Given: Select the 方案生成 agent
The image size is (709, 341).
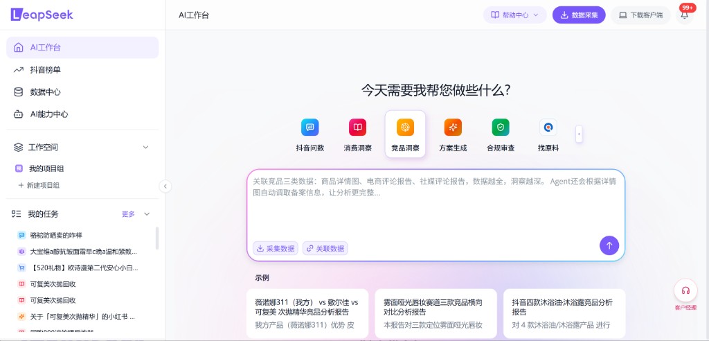Looking at the screenshot, I should coord(453,134).
